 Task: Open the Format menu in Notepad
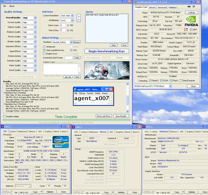pyautogui.click(x=90, y=93)
